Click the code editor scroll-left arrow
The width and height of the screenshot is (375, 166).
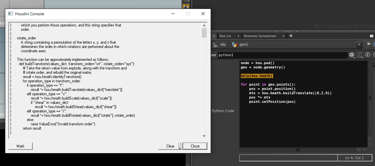coord(359,150)
